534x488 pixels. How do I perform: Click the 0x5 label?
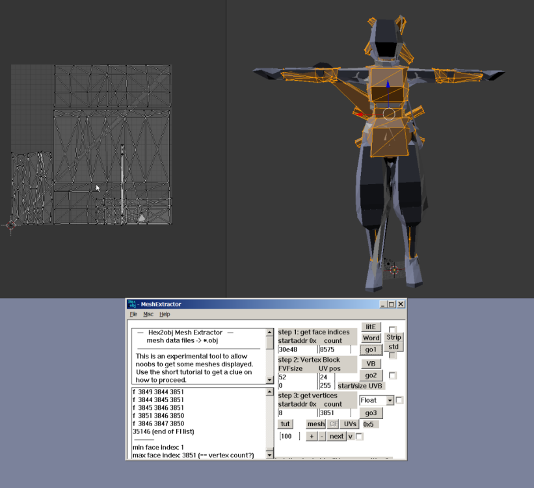(x=369, y=424)
